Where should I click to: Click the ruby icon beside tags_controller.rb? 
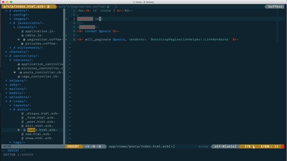coord(19,76)
